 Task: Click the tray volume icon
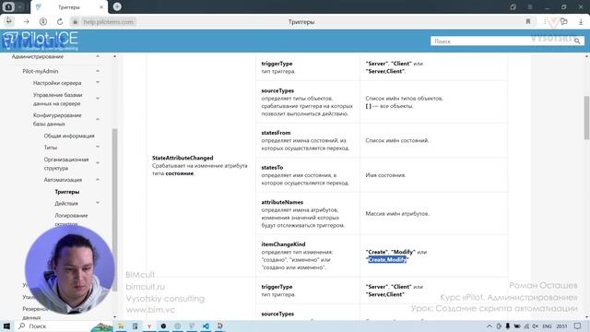point(535,326)
